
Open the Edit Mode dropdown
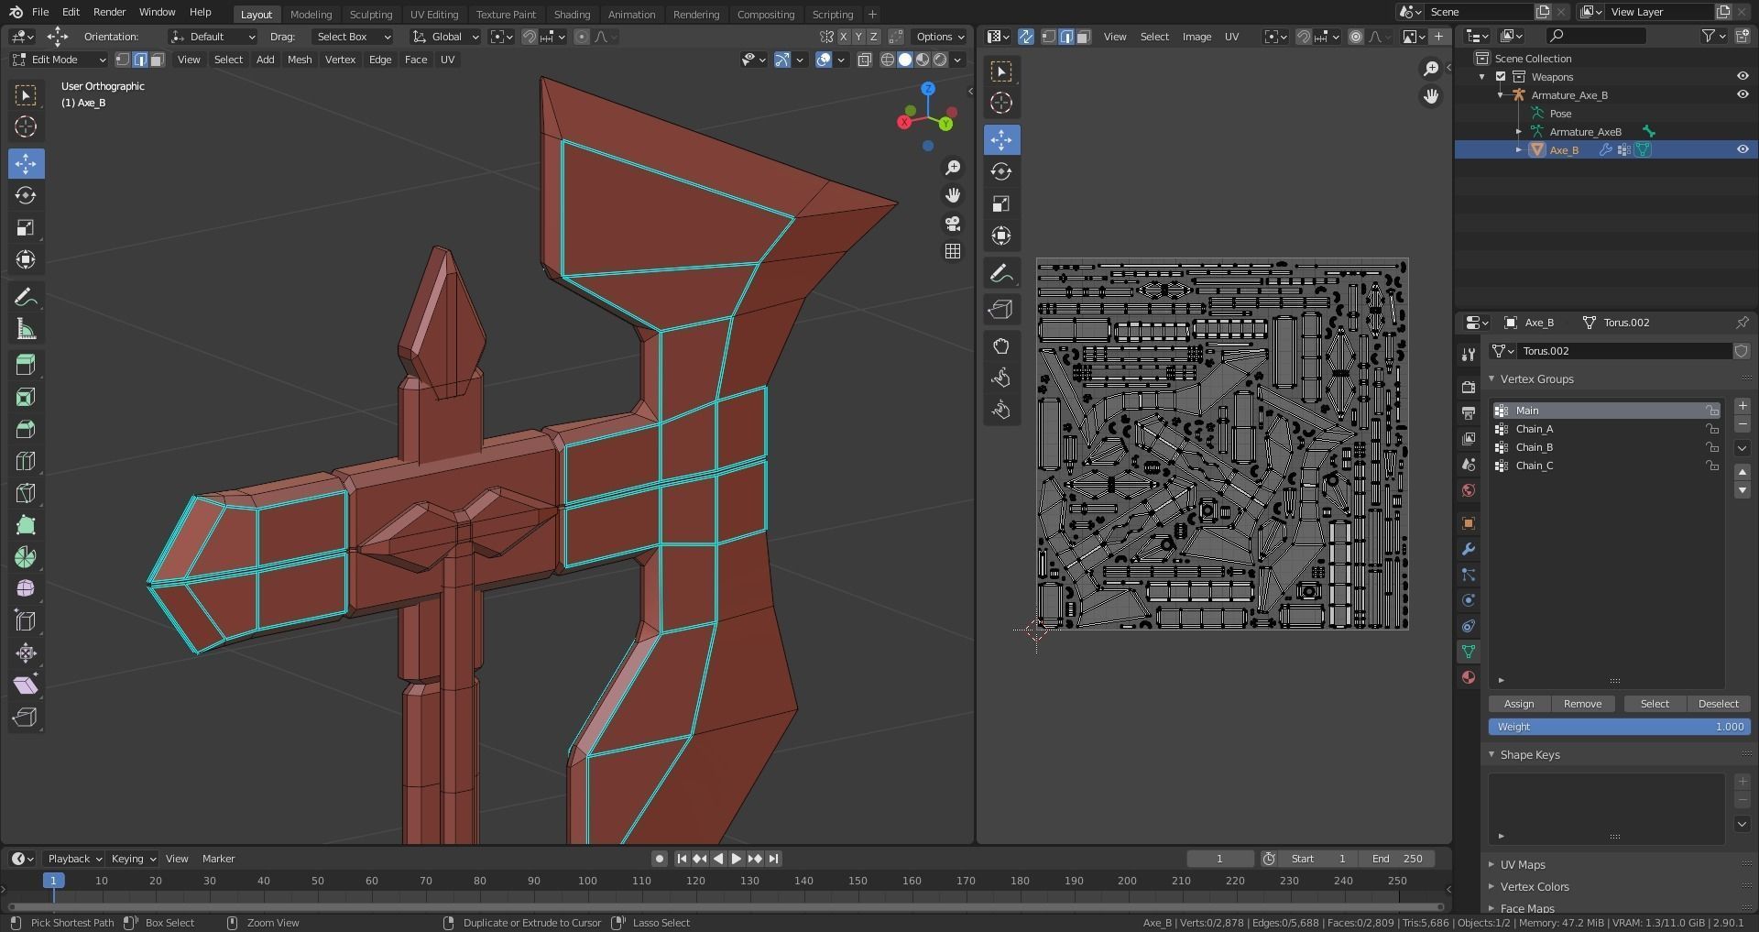coord(59,60)
